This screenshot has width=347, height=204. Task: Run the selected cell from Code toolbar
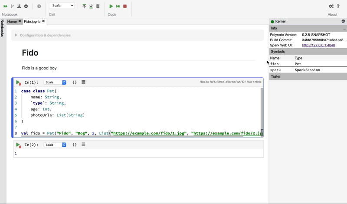111,6
